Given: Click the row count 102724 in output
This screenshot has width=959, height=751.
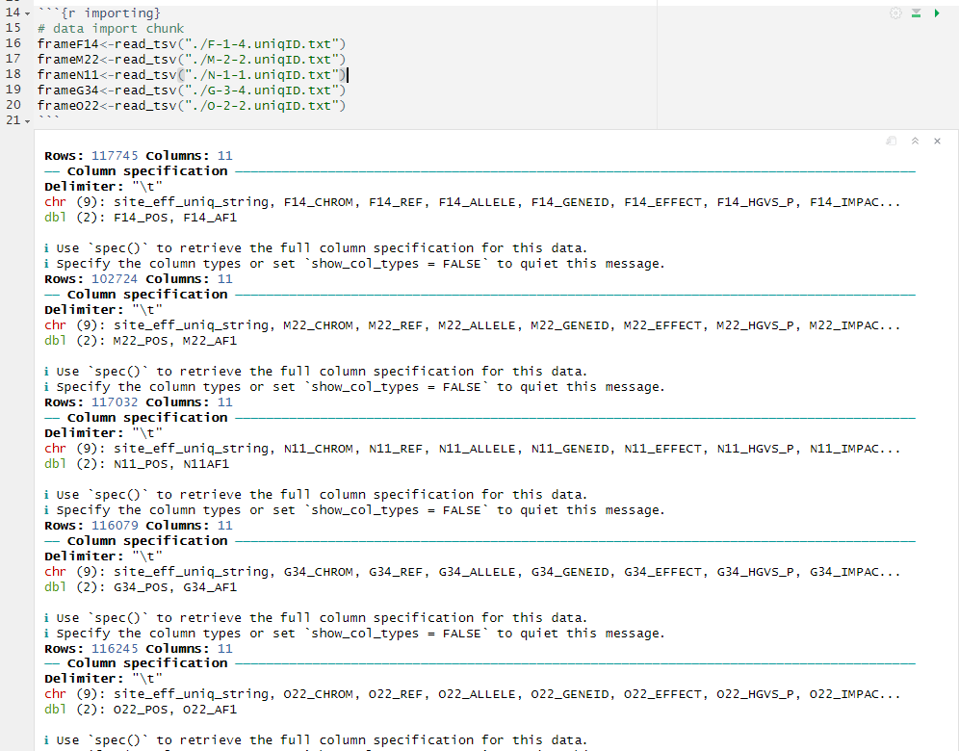Looking at the screenshot, I should tap(115, 279).
